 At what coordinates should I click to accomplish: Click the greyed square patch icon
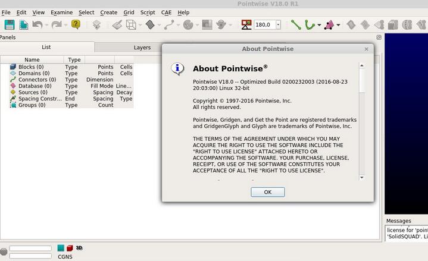(x=207, y=25)
